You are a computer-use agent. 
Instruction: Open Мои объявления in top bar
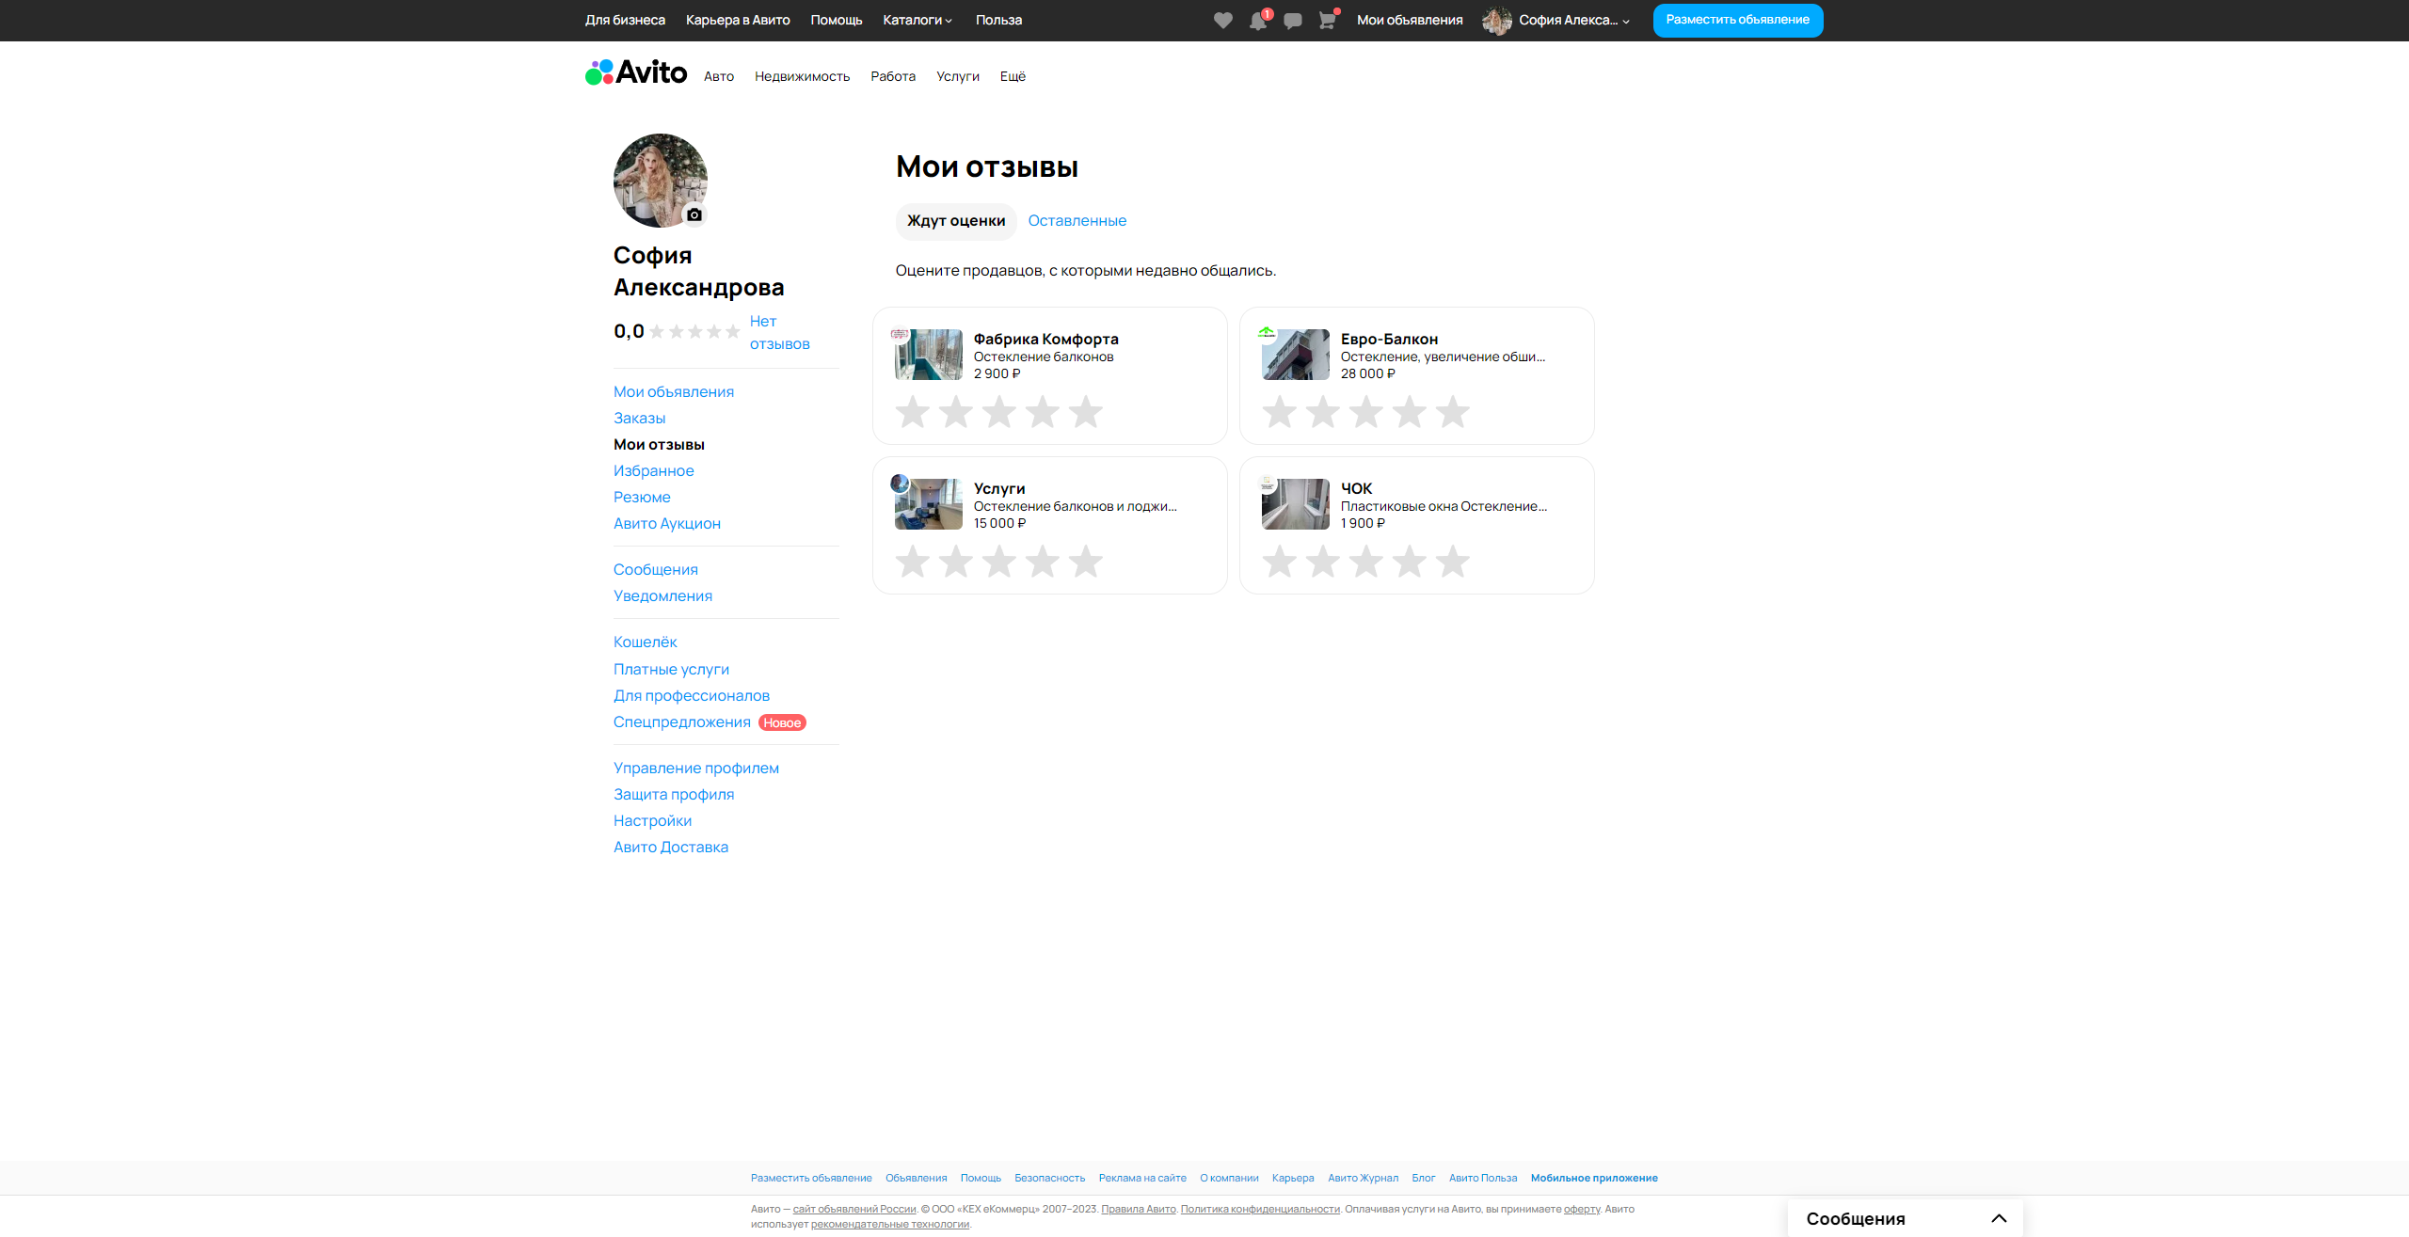click(x=1410, y=20)
